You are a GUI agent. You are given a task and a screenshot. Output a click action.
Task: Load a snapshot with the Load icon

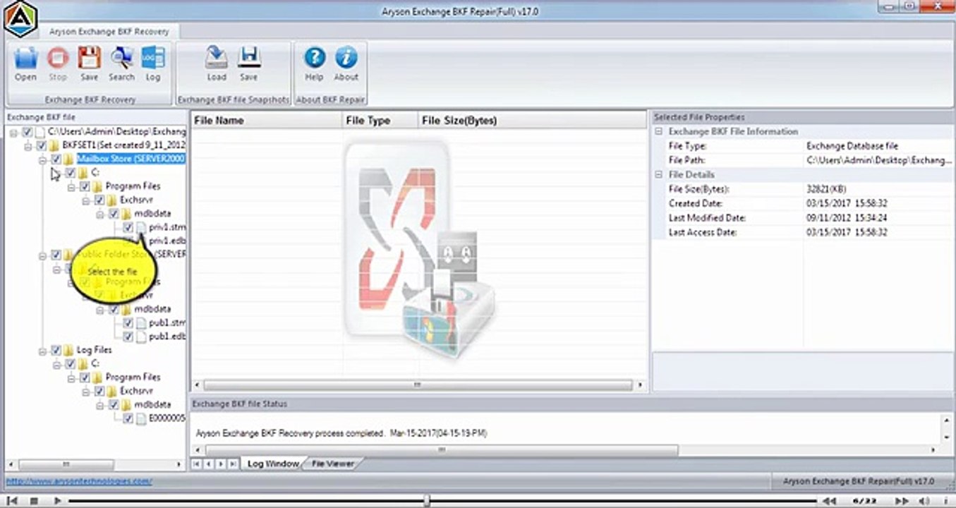[x=216, y=59]
